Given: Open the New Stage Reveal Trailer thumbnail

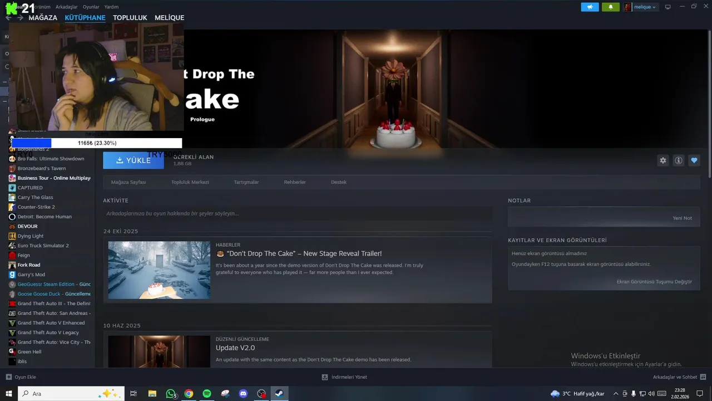Looking at the screenshot, I should point(159,270).
